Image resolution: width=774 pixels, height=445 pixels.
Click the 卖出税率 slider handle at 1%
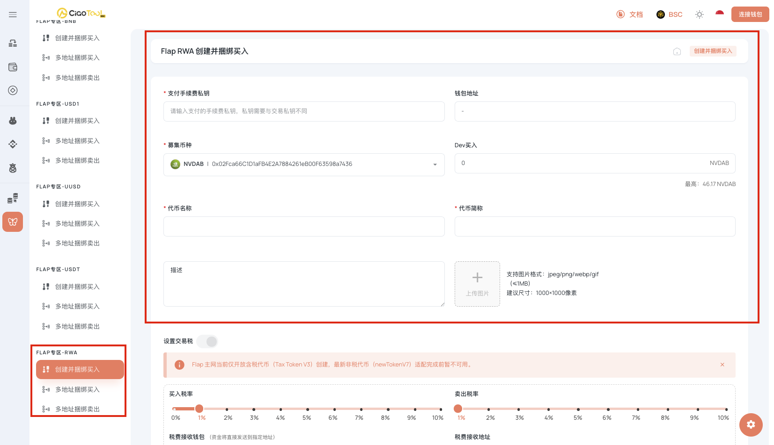(458, 409)
